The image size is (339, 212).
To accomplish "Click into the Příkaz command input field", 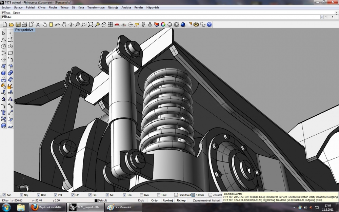I will [165, 17].
